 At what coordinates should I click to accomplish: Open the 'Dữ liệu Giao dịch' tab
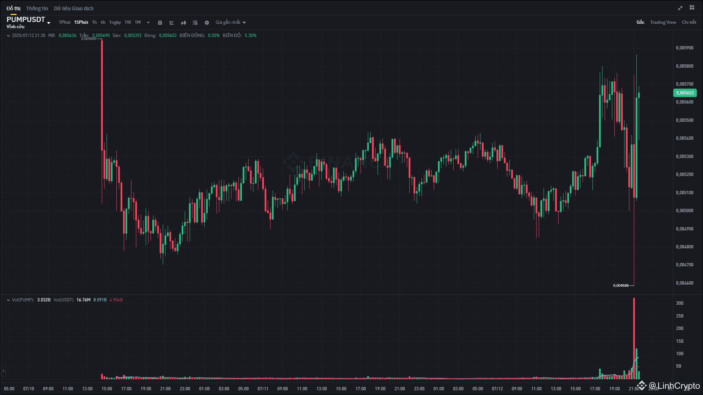(74, 8)
